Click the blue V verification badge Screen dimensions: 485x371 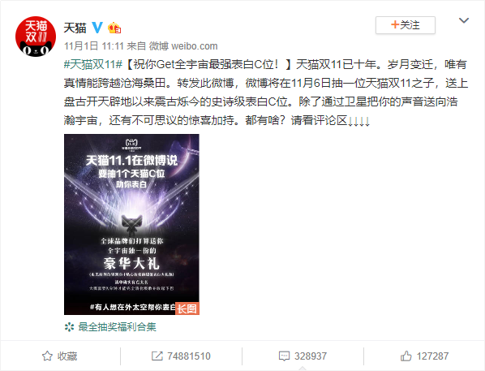tap(97, 28)
